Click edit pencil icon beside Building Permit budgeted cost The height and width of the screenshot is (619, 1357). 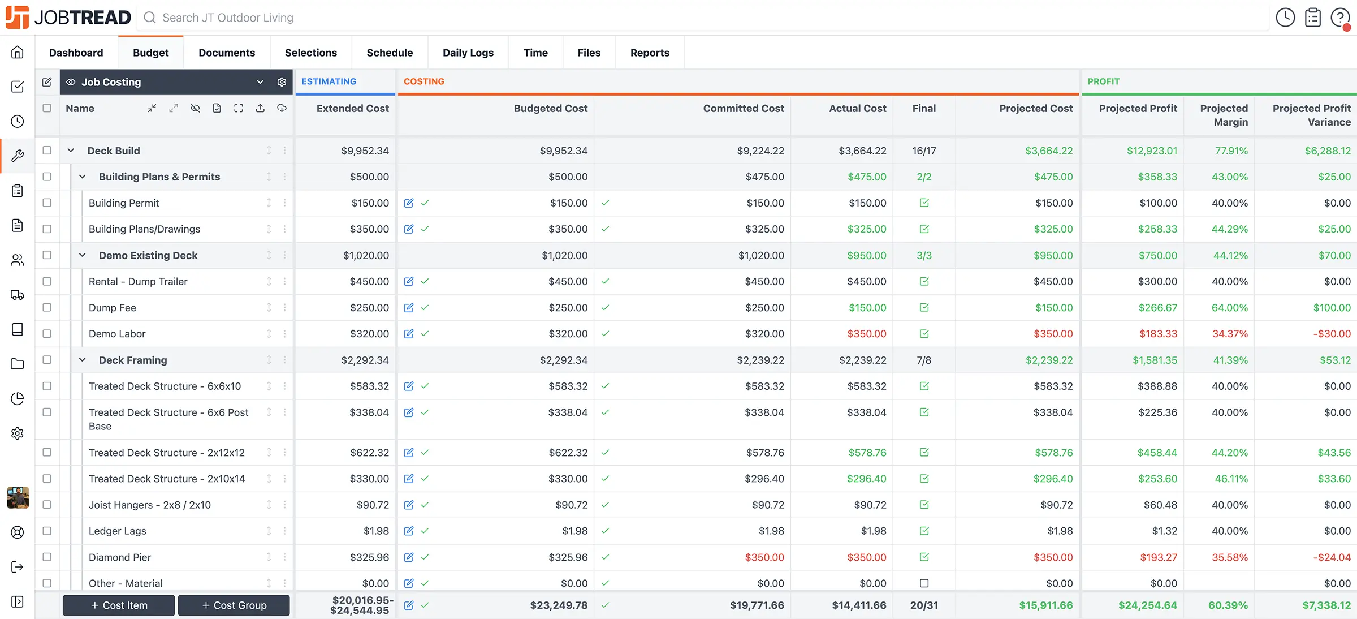pyautogui.click(x=409, y=203)
